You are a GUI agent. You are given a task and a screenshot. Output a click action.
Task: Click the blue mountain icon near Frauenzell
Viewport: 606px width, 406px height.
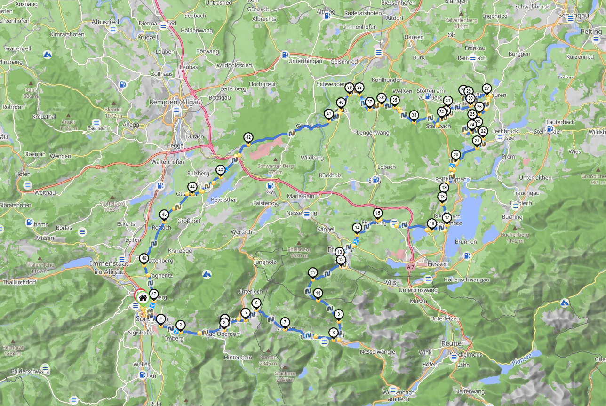pyautogui.click(x=47, y=55)
